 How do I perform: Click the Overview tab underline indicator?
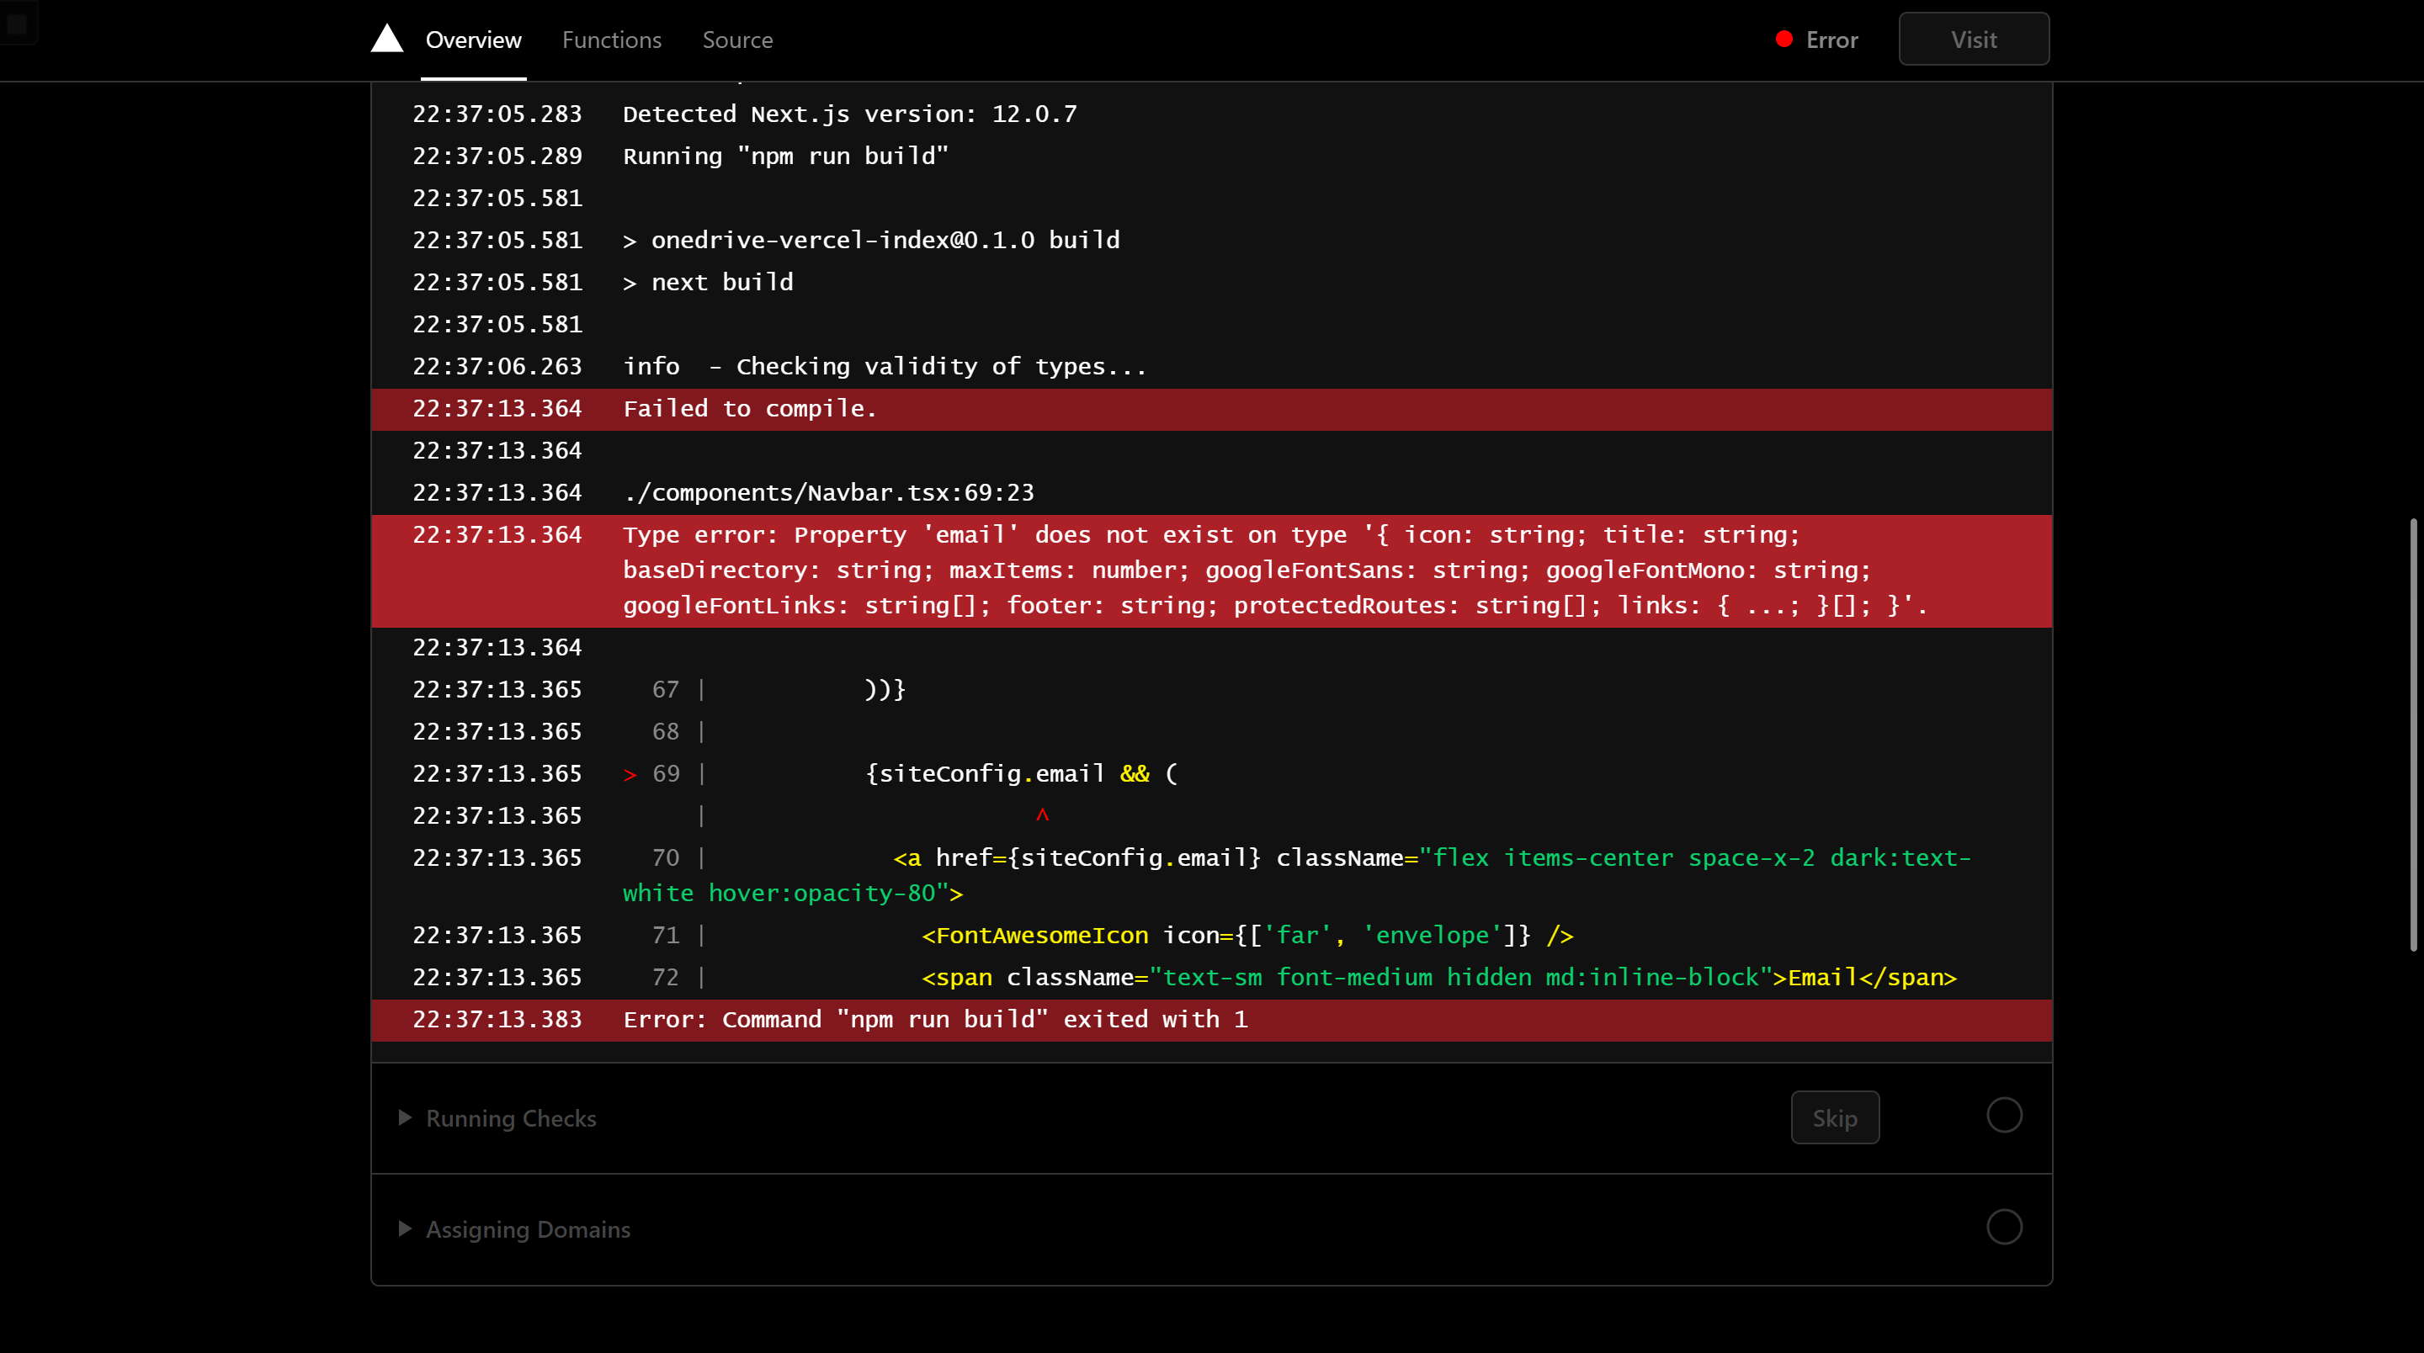tap(472, 78)
